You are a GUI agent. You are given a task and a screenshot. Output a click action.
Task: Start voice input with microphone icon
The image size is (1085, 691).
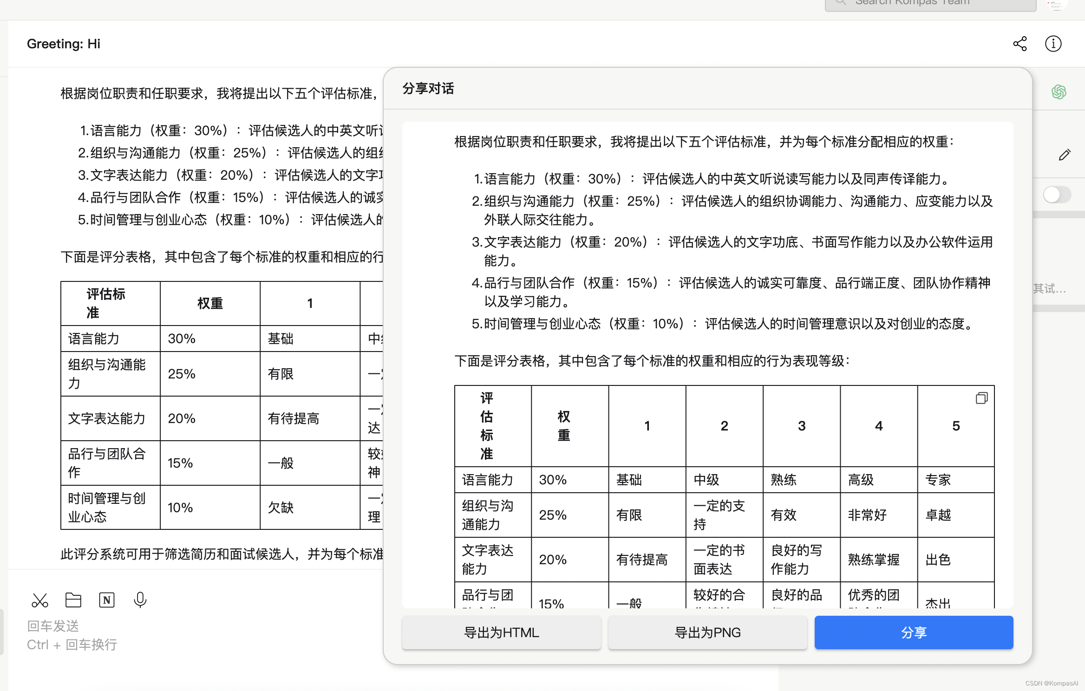tap(140, 600)
